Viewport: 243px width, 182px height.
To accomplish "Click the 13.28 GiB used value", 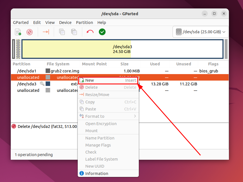I will point(160,84).
